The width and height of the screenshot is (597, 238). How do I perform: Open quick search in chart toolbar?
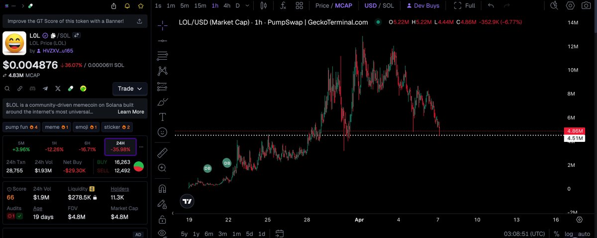pos(555,5)
